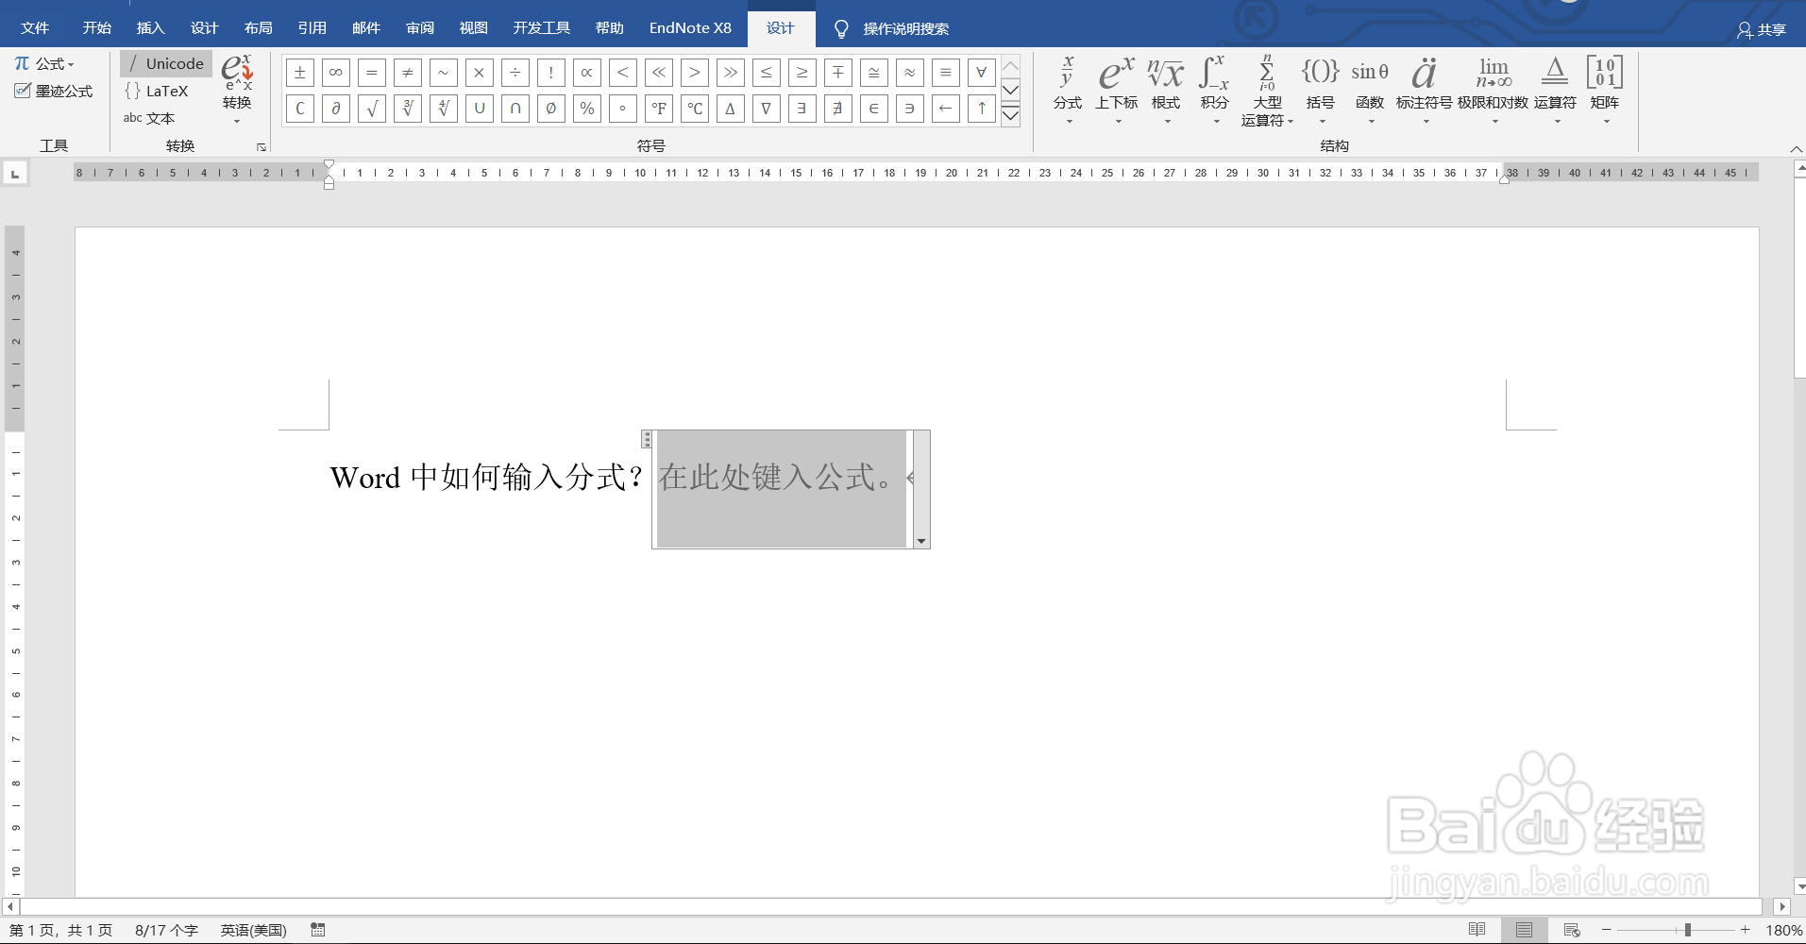Select Unicode conversion format
Viewport: 1806px width, 944px height.
(166, 63)
